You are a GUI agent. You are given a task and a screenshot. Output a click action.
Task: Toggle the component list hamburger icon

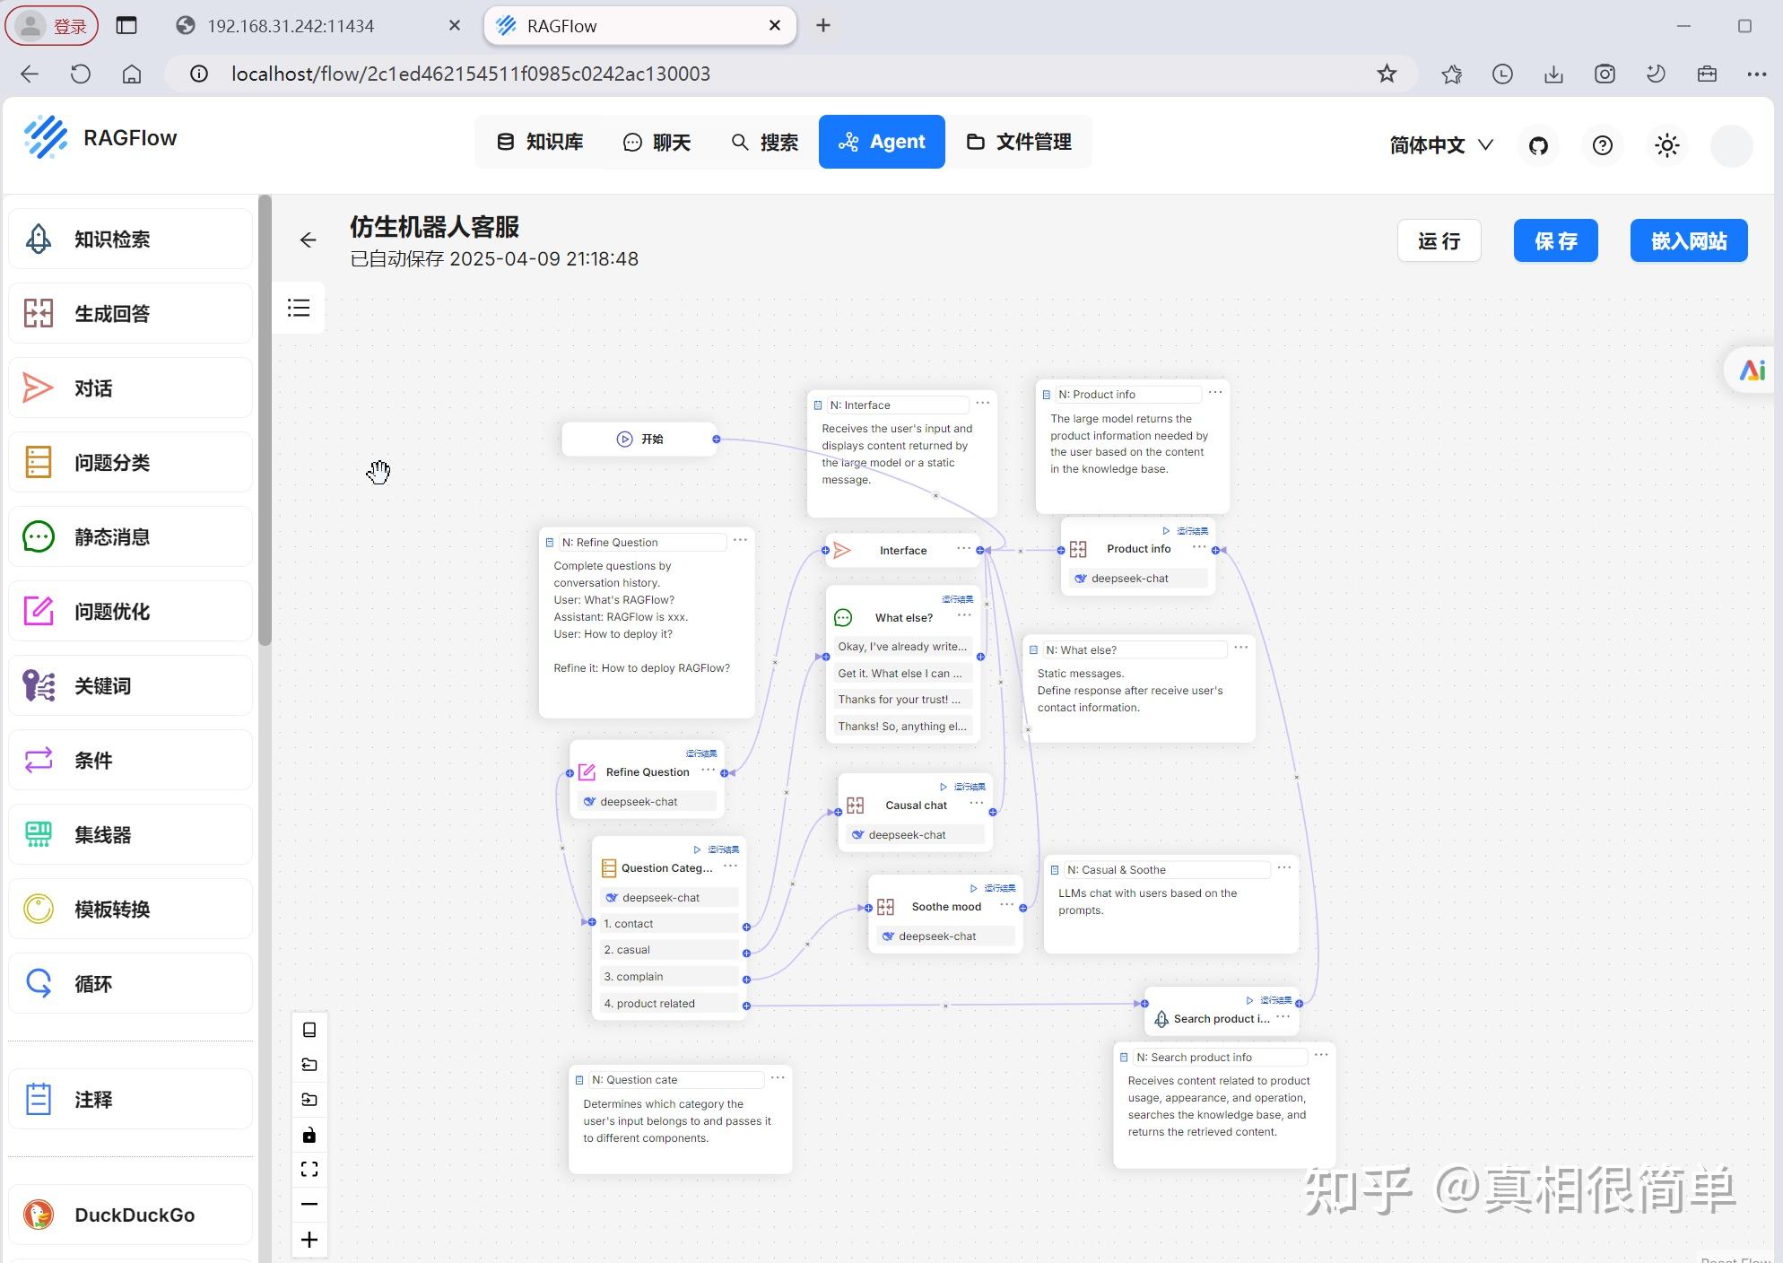[299, 309]
